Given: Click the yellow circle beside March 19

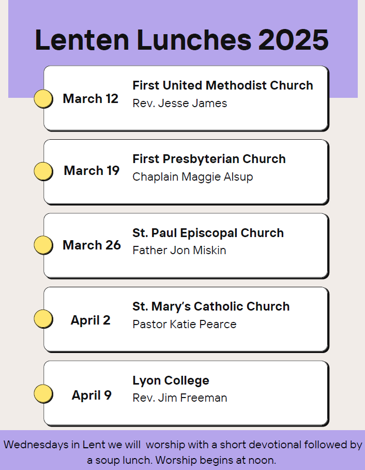Looking at the screenshot, I should click(43, 171).
